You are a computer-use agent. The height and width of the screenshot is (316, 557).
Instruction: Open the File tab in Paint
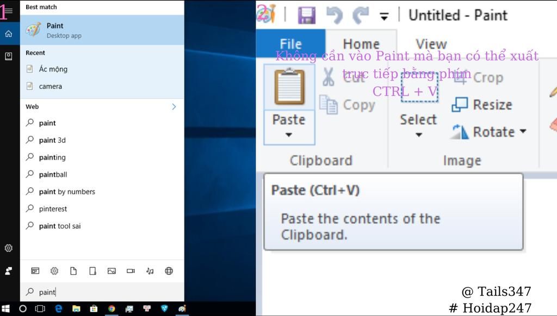[290, 43]
